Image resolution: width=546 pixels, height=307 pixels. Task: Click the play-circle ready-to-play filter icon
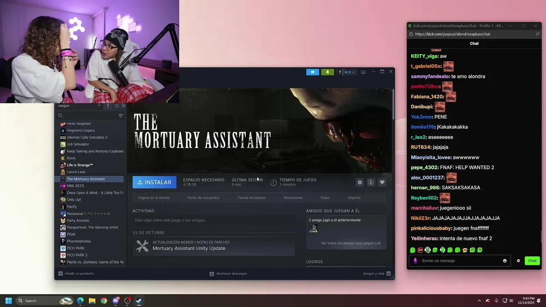pyautogui.click(x=123, y=105)
